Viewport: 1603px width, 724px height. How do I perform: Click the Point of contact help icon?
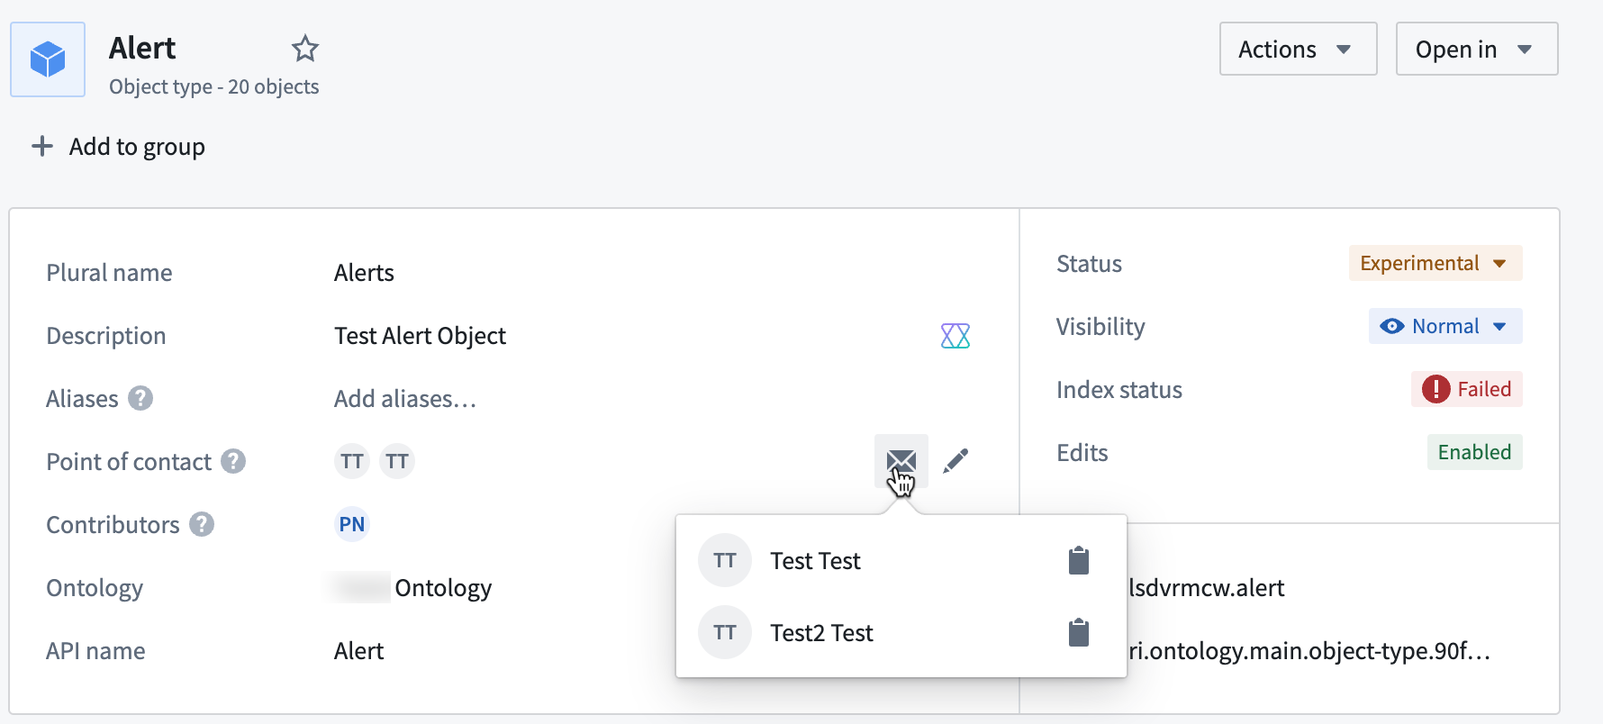233,461
